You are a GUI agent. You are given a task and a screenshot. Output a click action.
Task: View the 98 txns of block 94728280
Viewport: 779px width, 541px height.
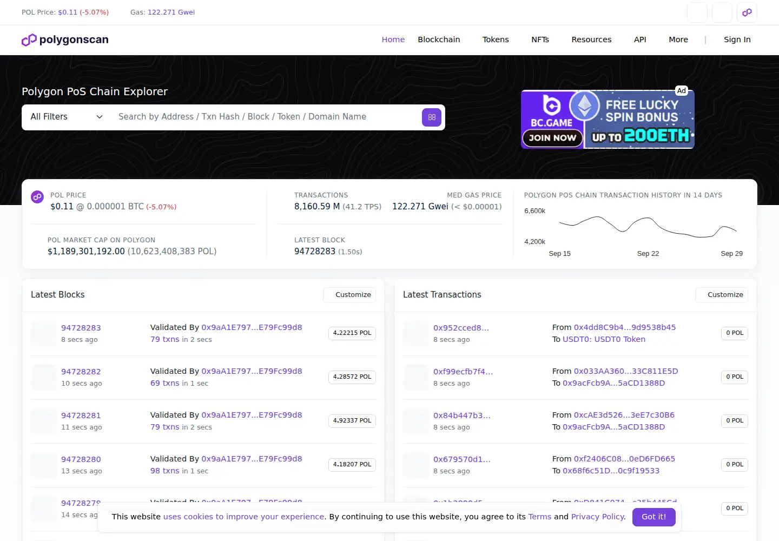pos(165,471)
